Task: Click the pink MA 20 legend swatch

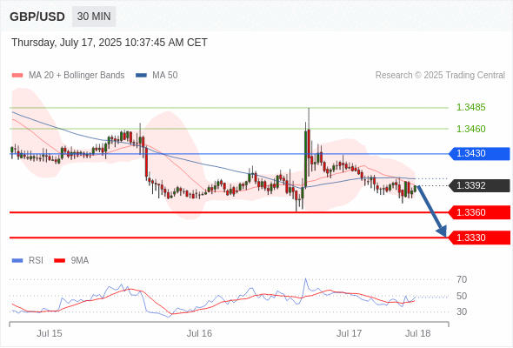Action: point(17,76)
